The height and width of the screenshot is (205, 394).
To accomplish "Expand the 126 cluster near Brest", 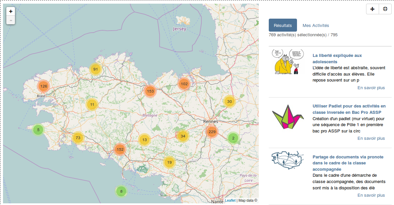I will click(43, 87).
